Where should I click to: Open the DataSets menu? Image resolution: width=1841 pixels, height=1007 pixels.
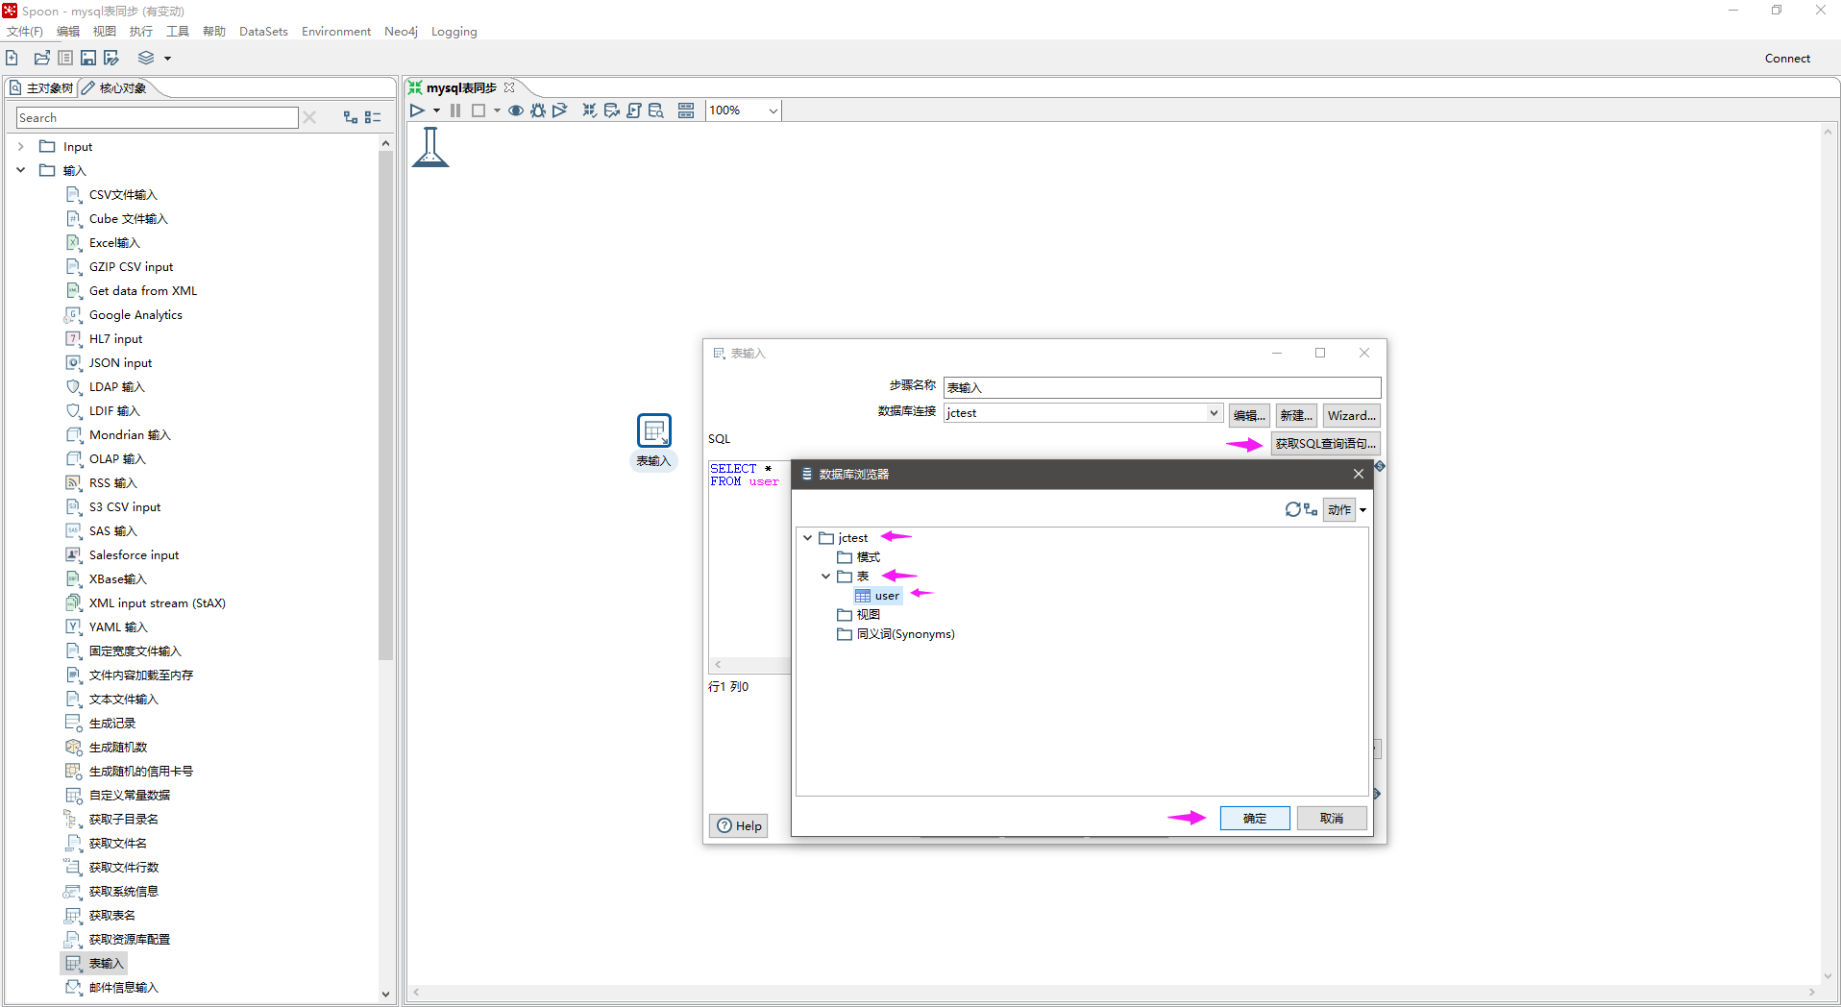(x=263, y=32)
